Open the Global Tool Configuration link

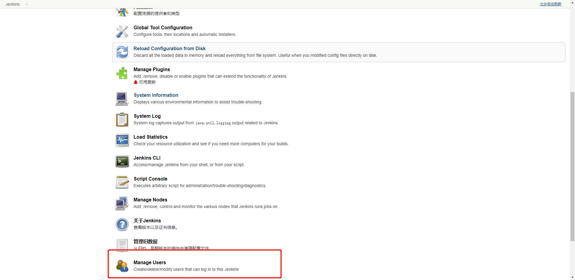163,27
